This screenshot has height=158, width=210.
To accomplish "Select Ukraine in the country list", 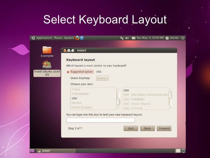I will [x=94, y=103].
